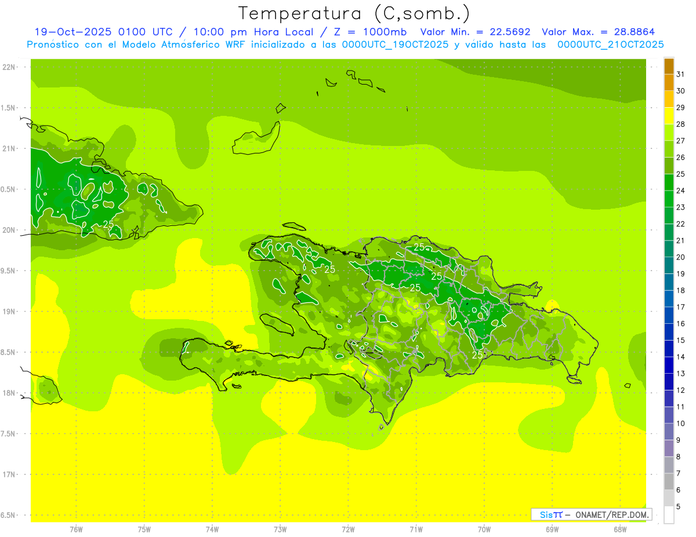Screen dimensions: 696x537
Task: Click the 25 contour label over eastern Cuba
Action: click(108, 224)
